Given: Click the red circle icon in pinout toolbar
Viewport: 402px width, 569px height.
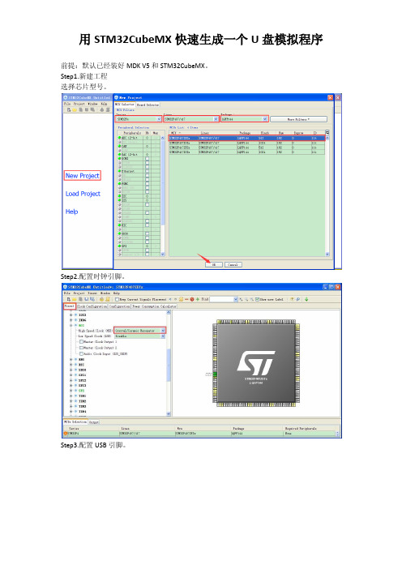Looking at the screenshot, I should click(192, 299).
